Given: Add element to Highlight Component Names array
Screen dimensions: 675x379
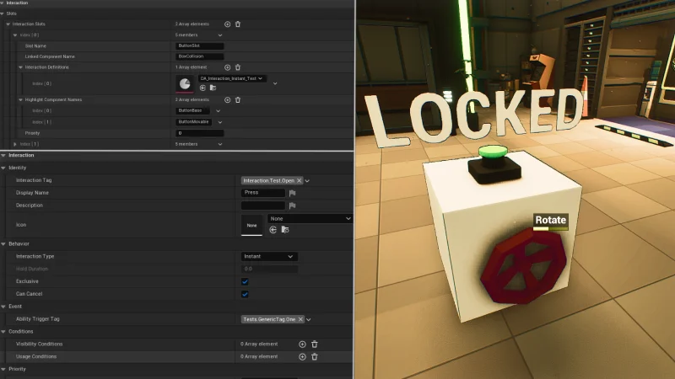Looking at the screenshot, I should pyautogui.click(x=227, y=99).
